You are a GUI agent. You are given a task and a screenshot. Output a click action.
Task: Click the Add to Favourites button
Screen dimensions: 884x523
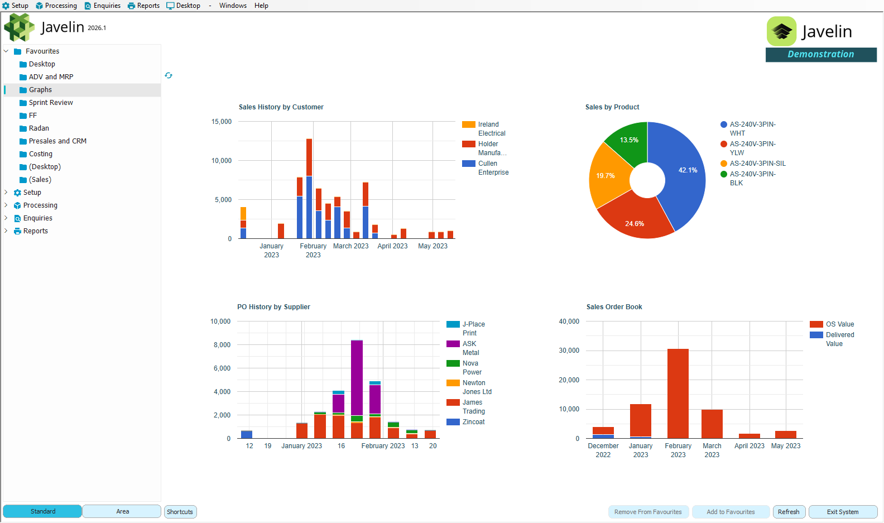[x=731, y=512]
